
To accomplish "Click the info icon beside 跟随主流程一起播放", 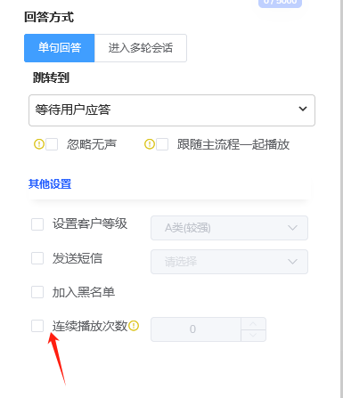I will pos(150,144).
